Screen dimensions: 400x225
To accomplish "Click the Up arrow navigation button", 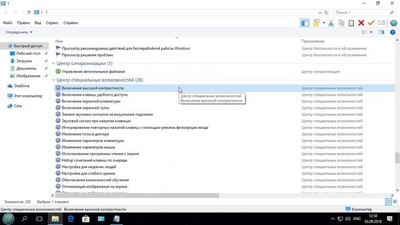I will click(x=29, y=12).
